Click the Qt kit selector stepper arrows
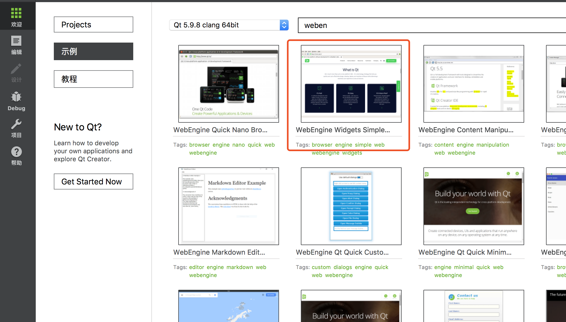The height and width of the screenshot is (322, 566). click(284, 25)
